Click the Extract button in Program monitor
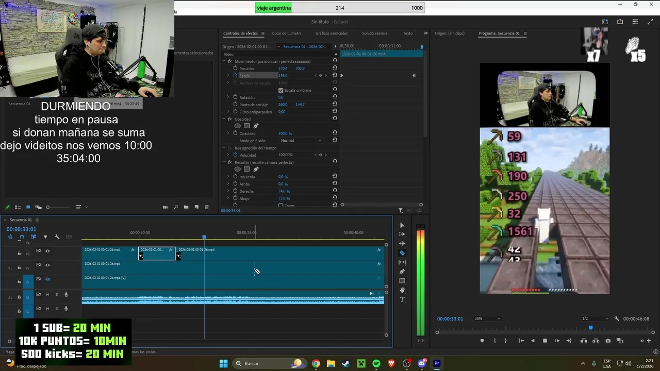 click(596, 341)
